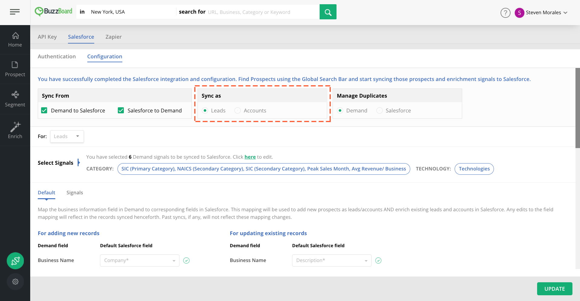580x301 pixels.
Task: Toggle Salesforce to Demand checkbox
Action: coord(121,110)
